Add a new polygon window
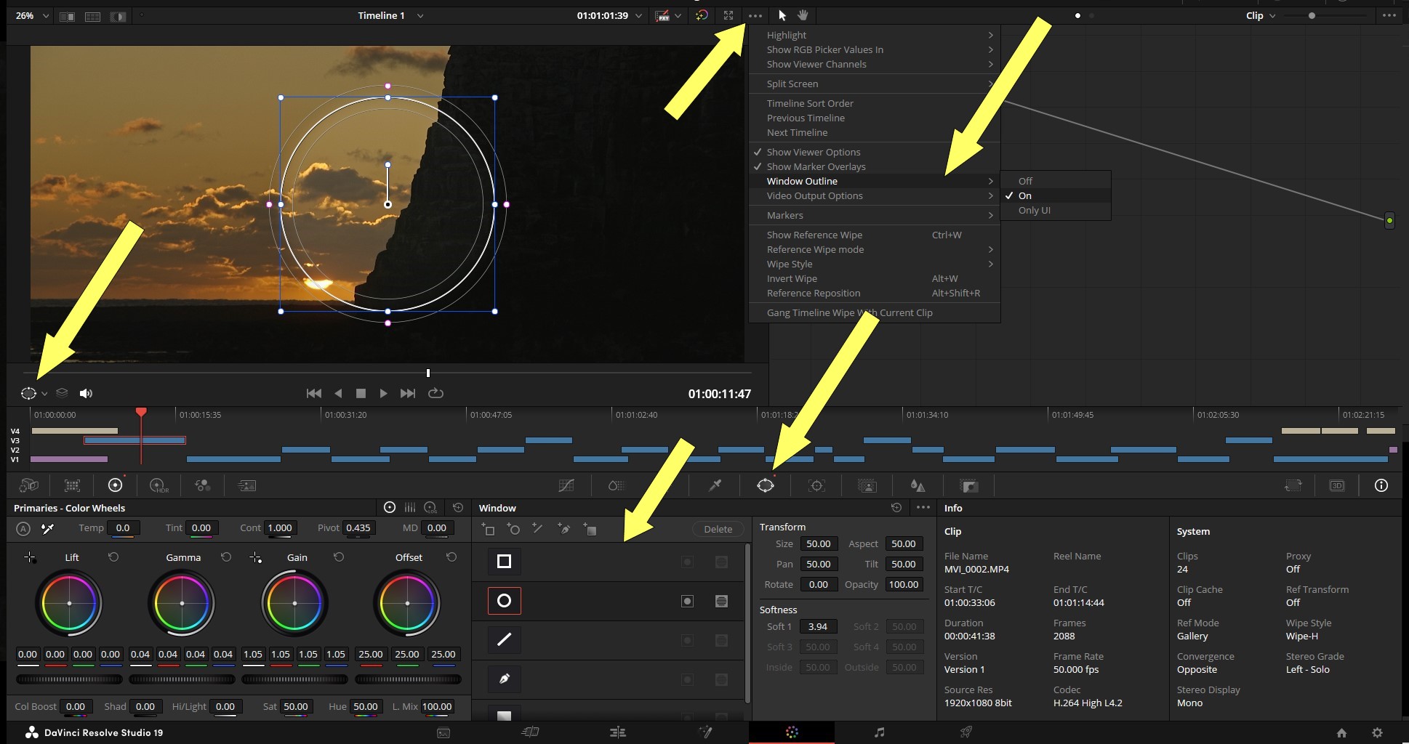The image size is (1409, 744). (x=538, y=529)
